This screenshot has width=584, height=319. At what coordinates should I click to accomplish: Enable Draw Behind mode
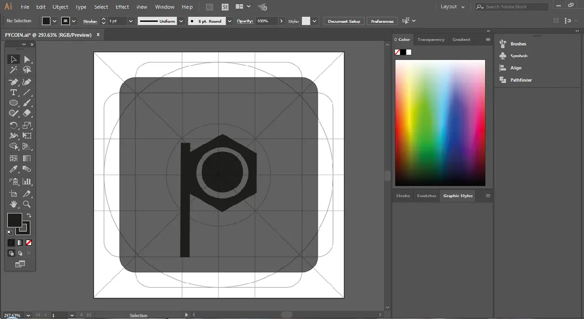tap(20, 253)
